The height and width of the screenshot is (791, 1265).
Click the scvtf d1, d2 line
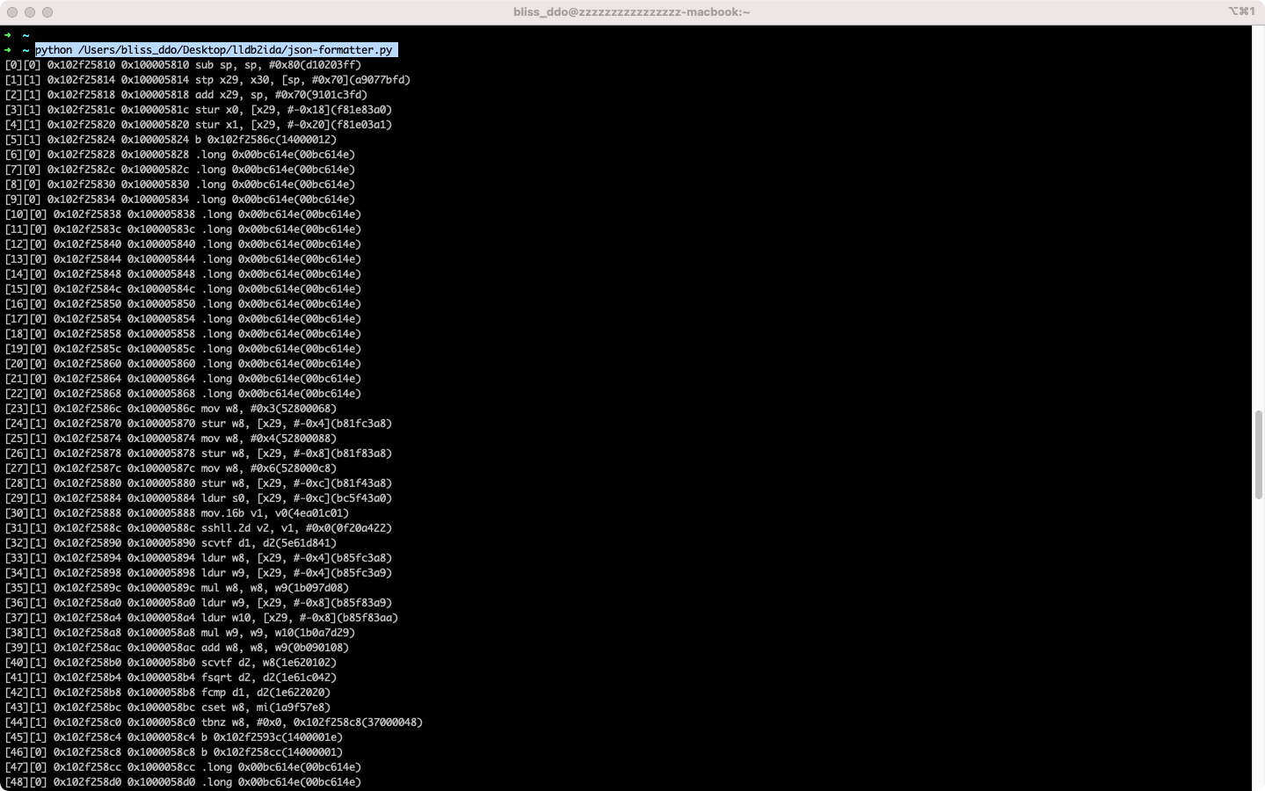tap(171, 543)
